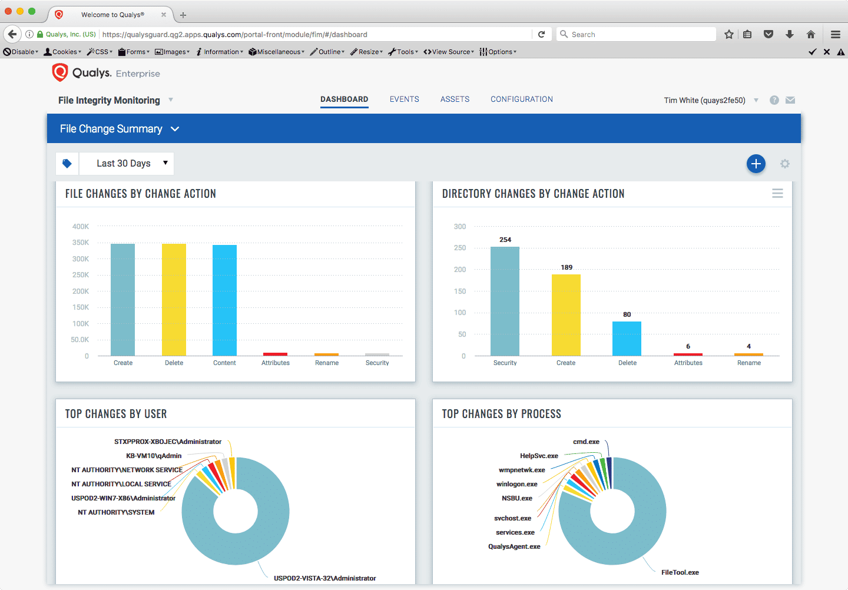Image resolution: width=848 pixels, height=590 pixels.
Task: Click the KB-VM10\qAdmin user label
Action: 154,456
